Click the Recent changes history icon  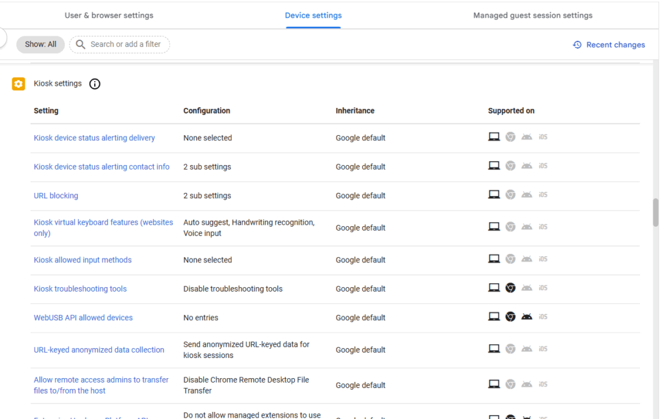577,45
